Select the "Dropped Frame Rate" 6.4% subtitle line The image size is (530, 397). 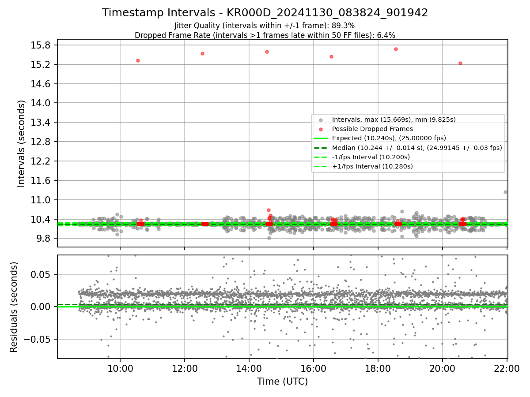tap(265, 35)
